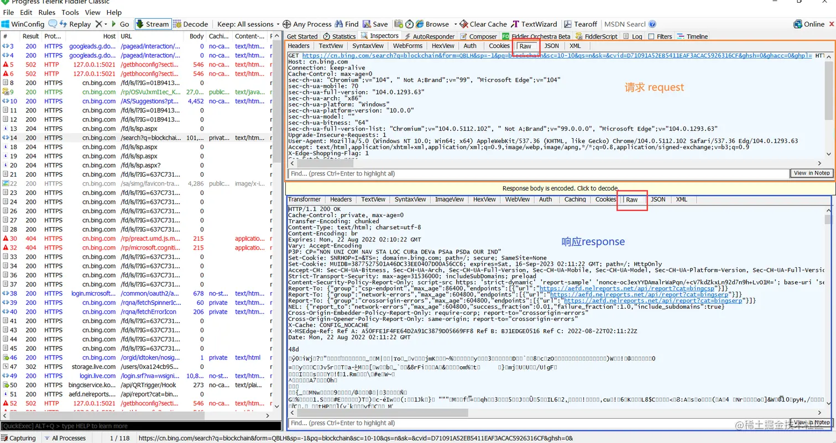Click the camera screenshot icon
Viewport: 836px width, 443px height.
[x=398, y=24]
